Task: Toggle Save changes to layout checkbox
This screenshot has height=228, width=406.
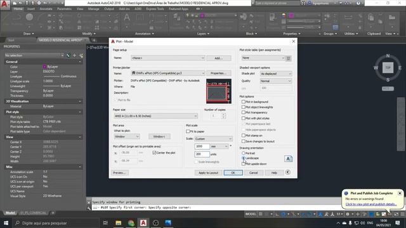Action: click(x=244, y=141)
